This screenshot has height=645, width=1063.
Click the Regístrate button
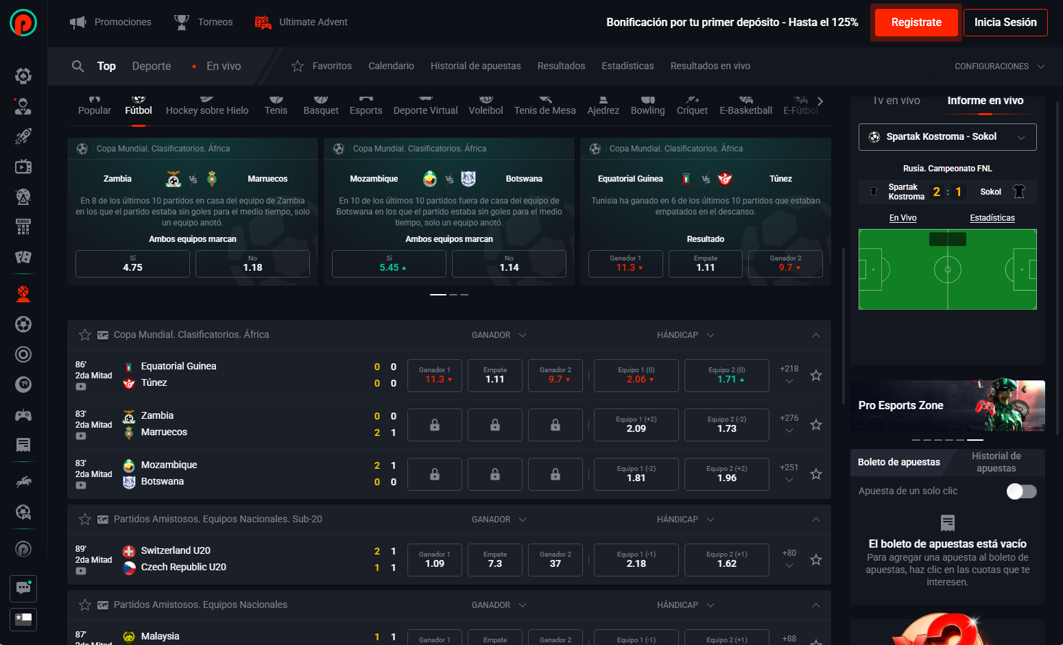pyautogui.click(x=916, y=23)
